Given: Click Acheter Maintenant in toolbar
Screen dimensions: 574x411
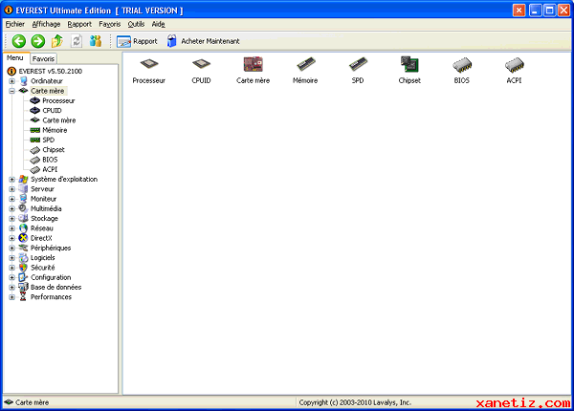Looking at the screenshot, I should 203,41.
